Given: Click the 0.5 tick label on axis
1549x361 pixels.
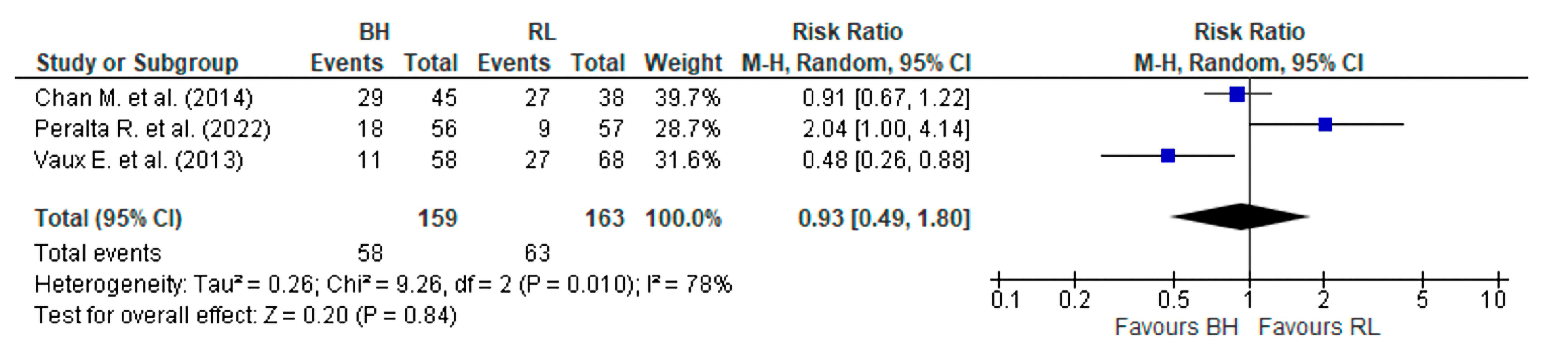Looking at the screenshot, I should pyautogui.click(x=1174, y=300).
